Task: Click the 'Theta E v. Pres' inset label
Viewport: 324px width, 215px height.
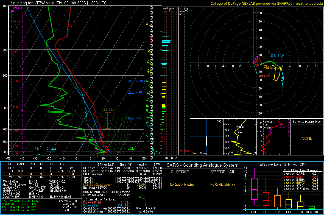Action: point(240,130)
